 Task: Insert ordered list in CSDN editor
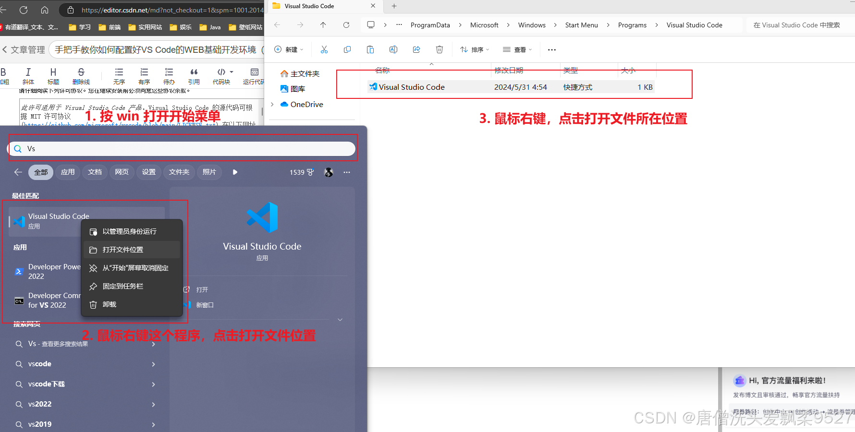144,76
